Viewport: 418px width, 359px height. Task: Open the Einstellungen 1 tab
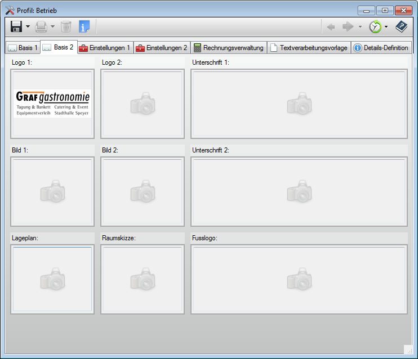coord(104,48)
